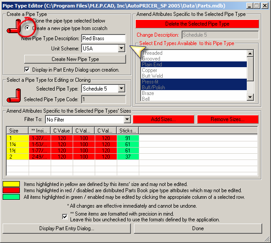Image resolution: width=271 pixels, height=243 pixels.
Task: Click the green Sticks cell showing 91
Action: (128, 138)
